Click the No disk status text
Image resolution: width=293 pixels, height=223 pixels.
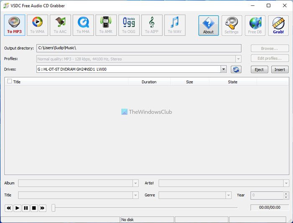(x=127, y=220)
